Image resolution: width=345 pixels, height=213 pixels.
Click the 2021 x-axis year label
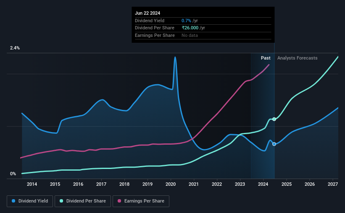point(194,184)
